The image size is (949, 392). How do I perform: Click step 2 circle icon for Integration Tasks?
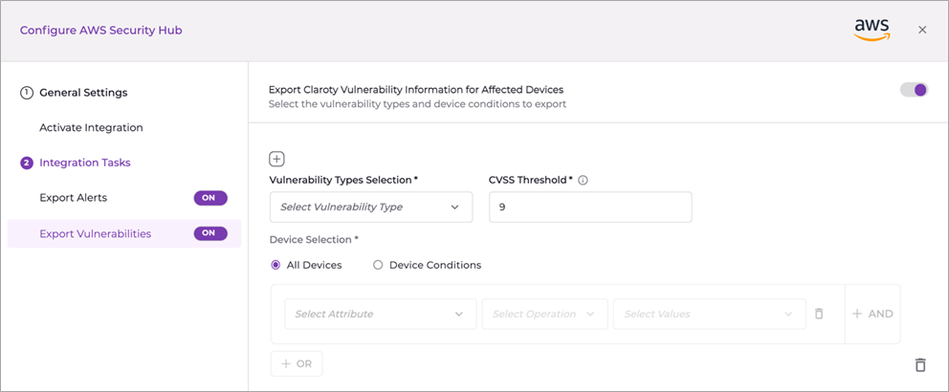(26, 163)
